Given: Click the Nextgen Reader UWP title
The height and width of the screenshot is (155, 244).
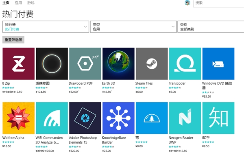Looking at the screenshot, I should (181, 140).
